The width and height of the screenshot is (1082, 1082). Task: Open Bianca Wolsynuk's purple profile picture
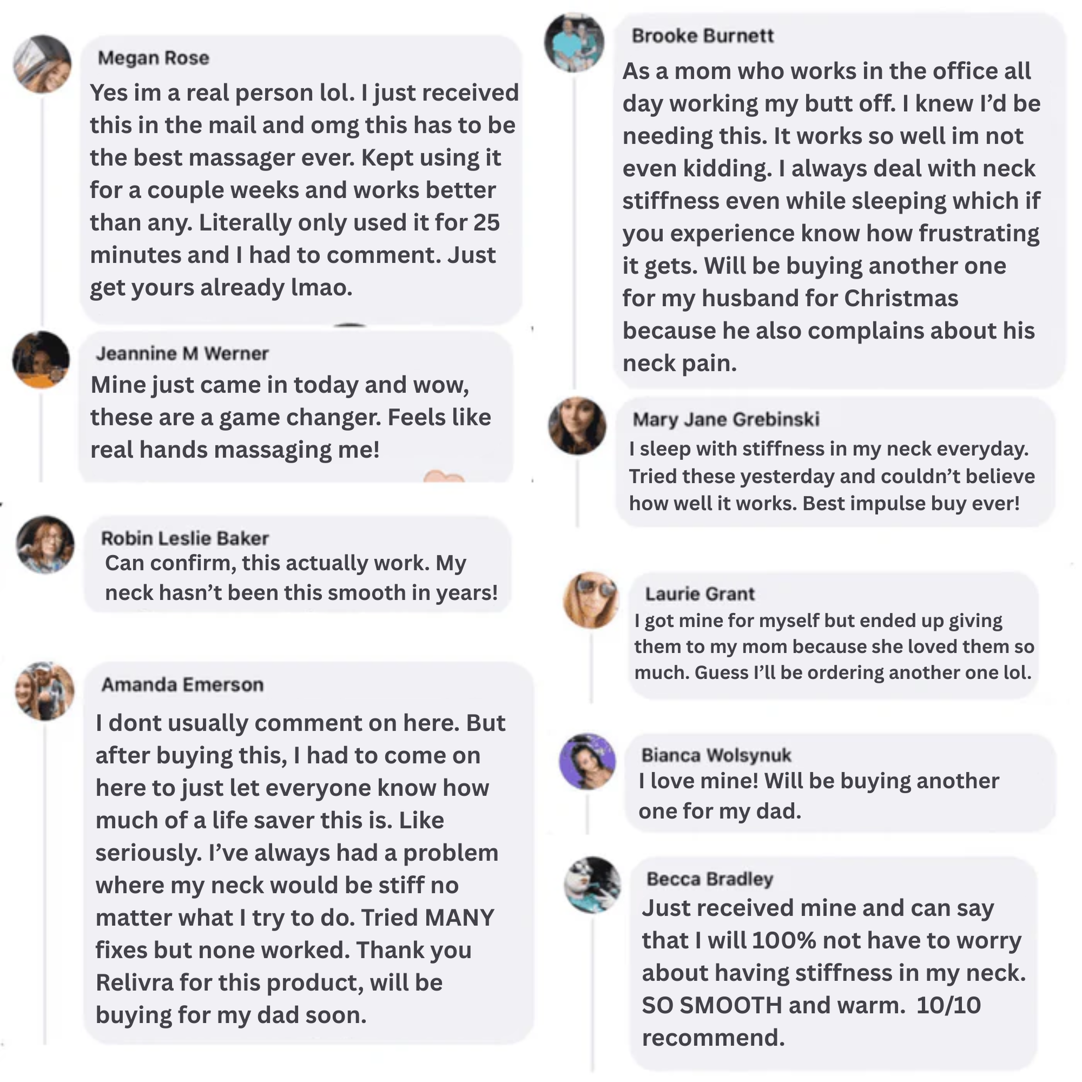(588, 761)
